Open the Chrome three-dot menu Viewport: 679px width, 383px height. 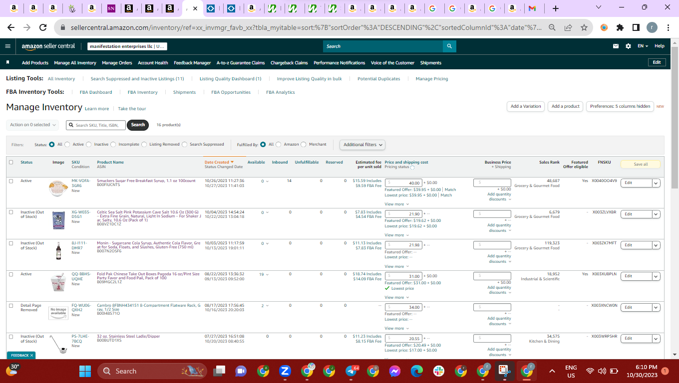click(x=668, y=28)
